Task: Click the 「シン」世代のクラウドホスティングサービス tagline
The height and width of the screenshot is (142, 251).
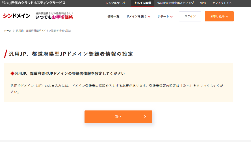Action: (34, 3)
